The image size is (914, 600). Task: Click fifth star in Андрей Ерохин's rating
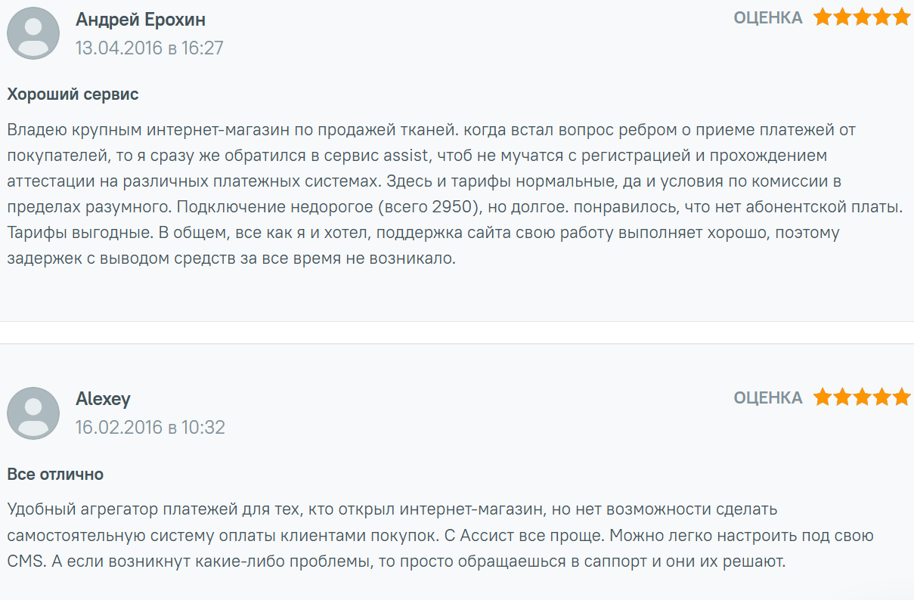[x=901, y=17]
